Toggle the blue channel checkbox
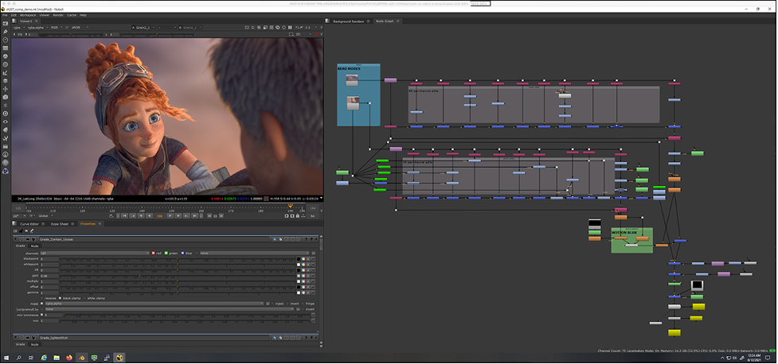This screenshot has height=364, width=778. 182,253
